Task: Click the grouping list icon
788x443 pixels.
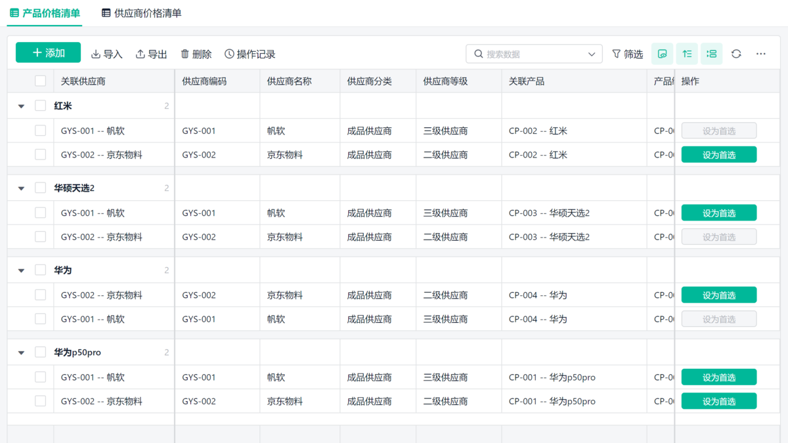Action: [x=711, y=54]
